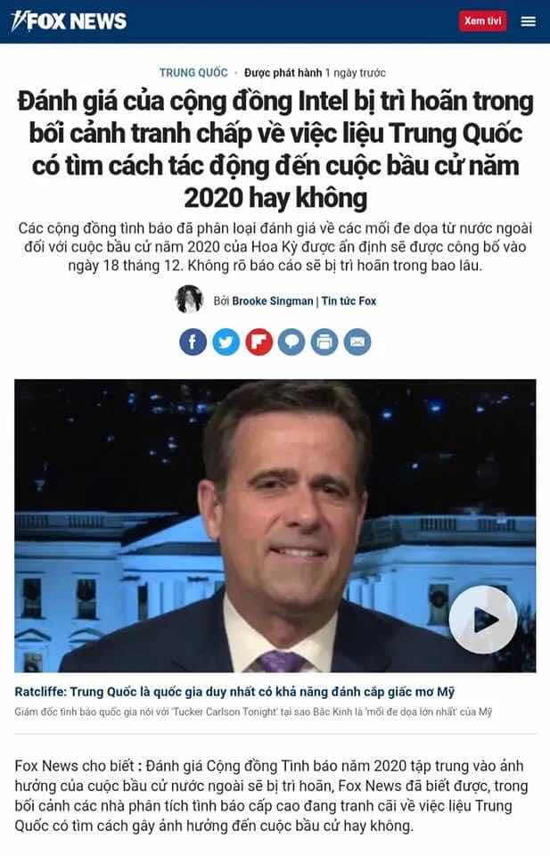Share article on Twitter
Screen dimensions: 550x856
click(x=226, y=342)
